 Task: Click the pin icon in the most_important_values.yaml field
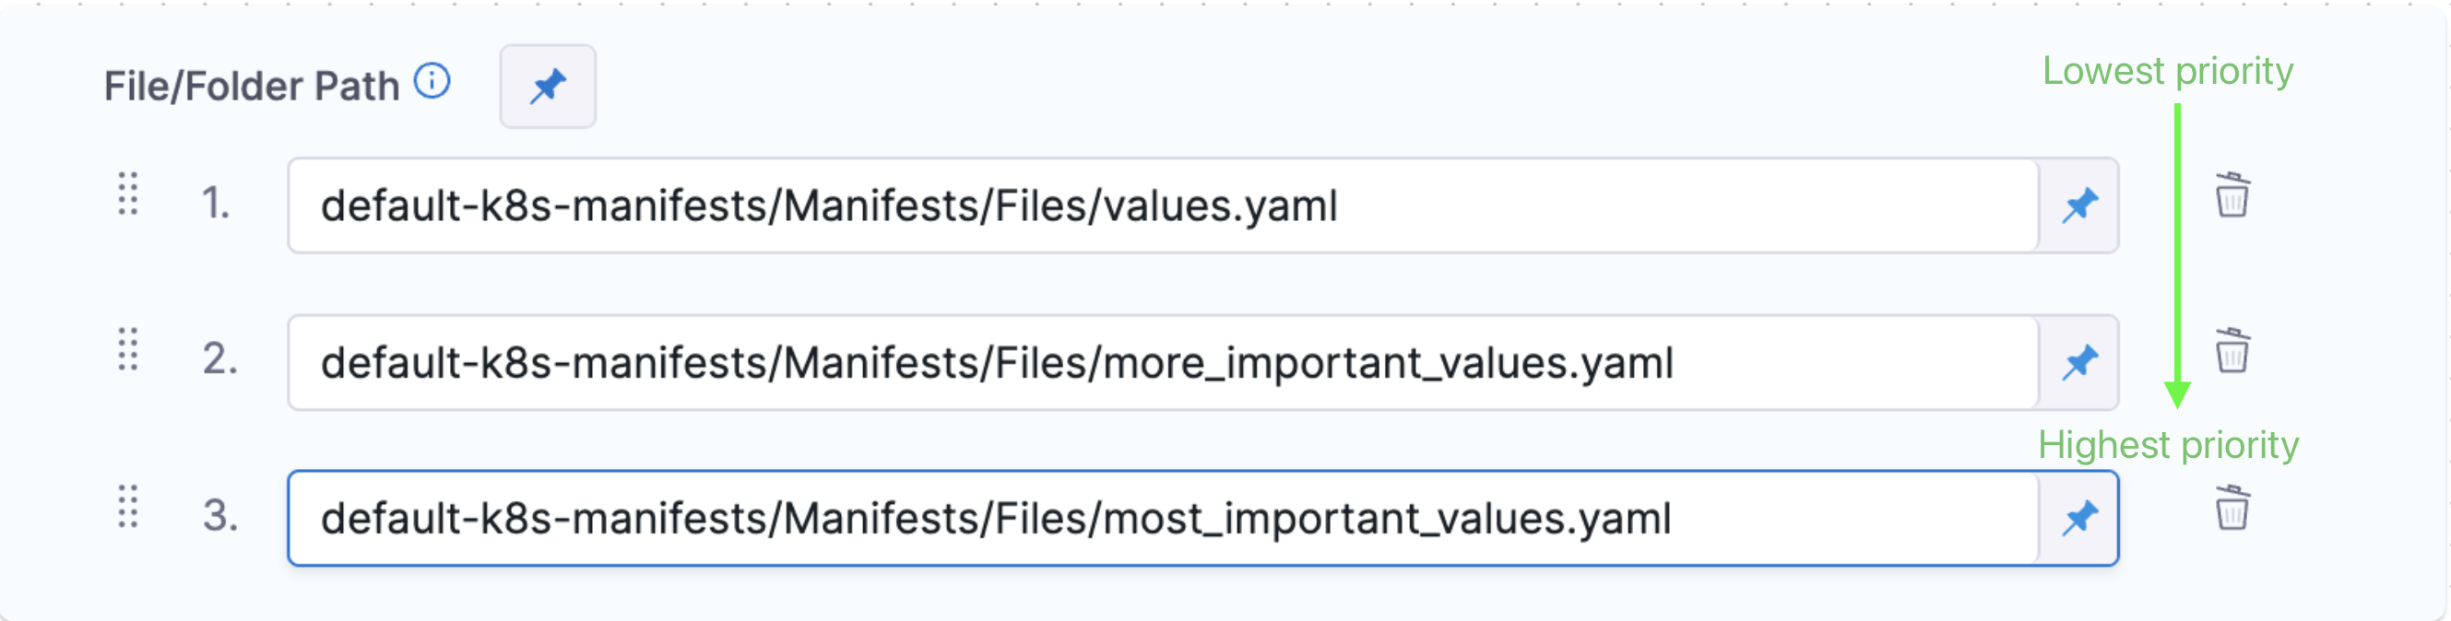pos(2080,519)
